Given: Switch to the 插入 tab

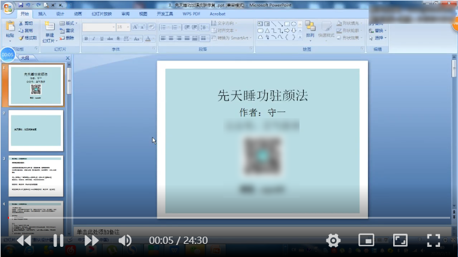Looking at the screenshot, I should coord(43,14).
